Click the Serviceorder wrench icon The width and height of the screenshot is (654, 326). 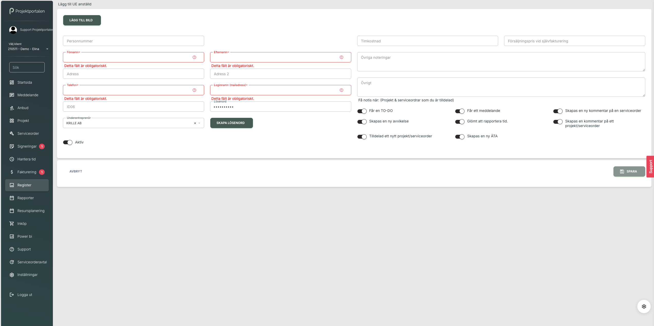pos(12,133)
